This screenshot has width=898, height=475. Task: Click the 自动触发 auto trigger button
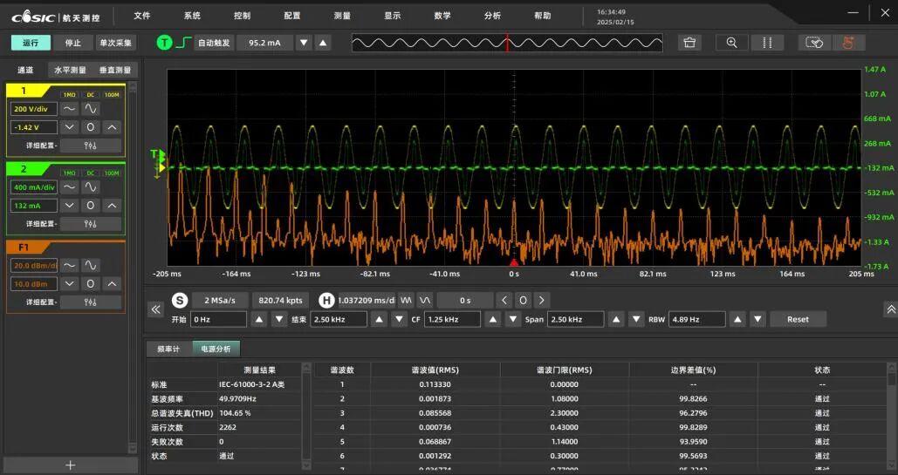point(214,43)
